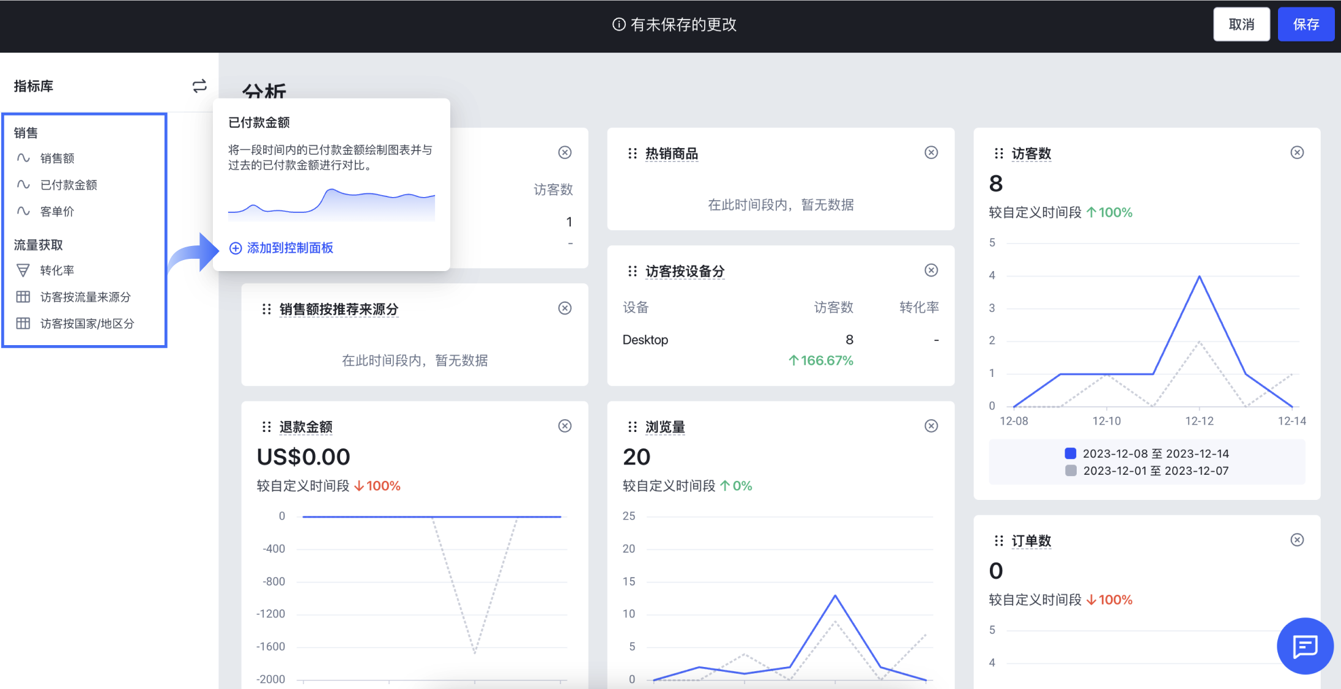This screenshot has height=689, width=1341.
Task: Click the wave icon beside 已付款金额
Action: (23, 185)
